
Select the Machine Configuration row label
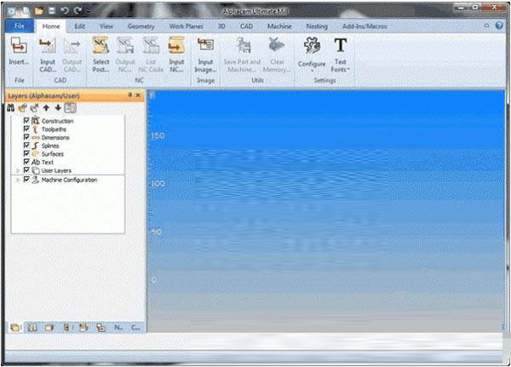click(69, 180)
